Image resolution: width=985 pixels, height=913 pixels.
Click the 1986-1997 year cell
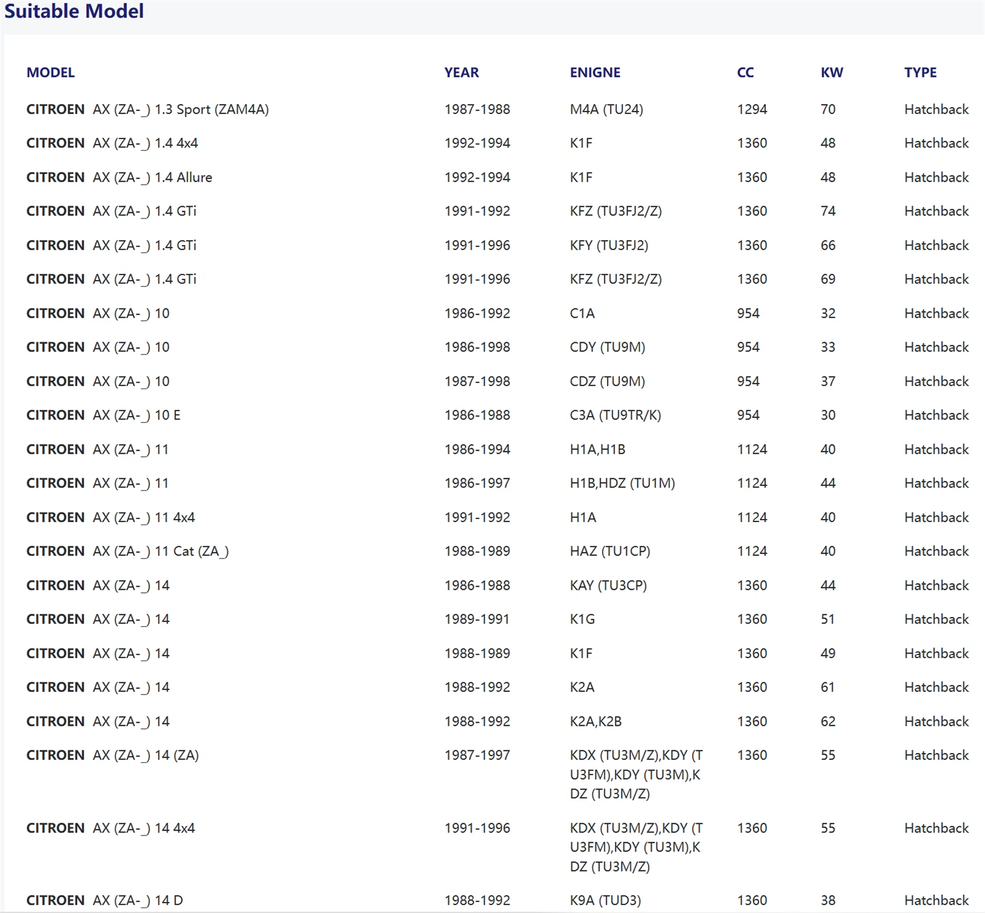[477, 483]
